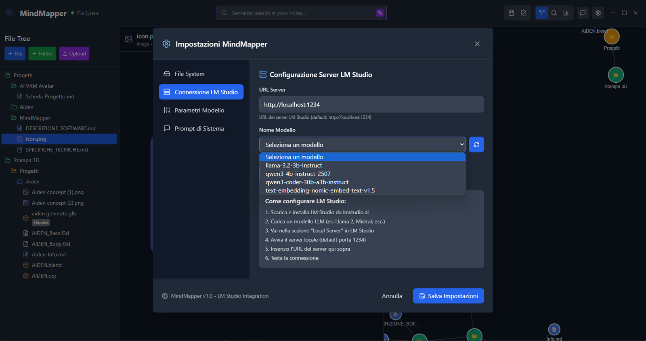Screen dimensions: 646x341
Task: Go to Prompt di Sistema section
Action: click(x=199, y=128)
